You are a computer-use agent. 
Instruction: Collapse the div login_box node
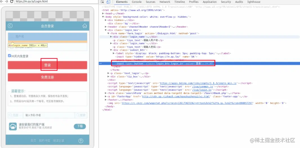click(x=106, y=30)
